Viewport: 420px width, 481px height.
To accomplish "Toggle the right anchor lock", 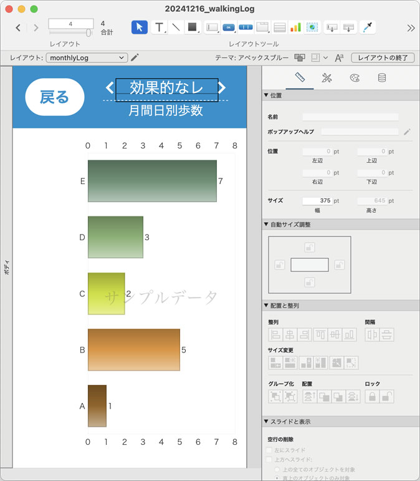I will point(340,265).
